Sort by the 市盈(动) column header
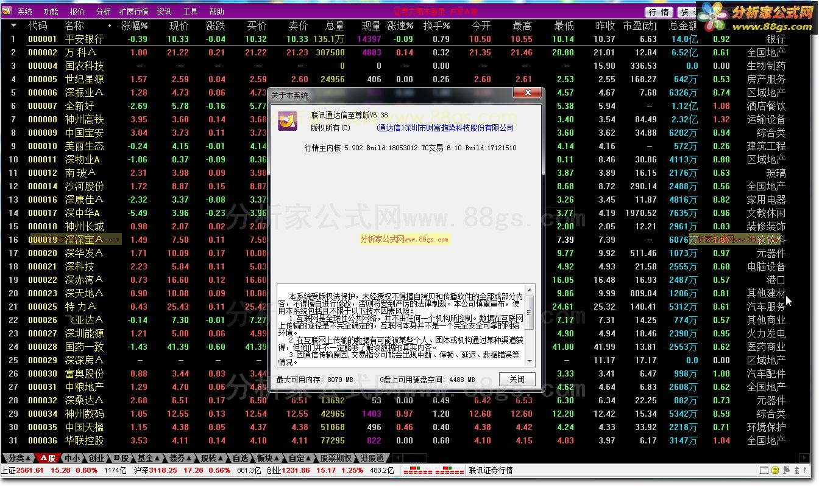This screenshot has height=486, width=819. coord(640,26)
